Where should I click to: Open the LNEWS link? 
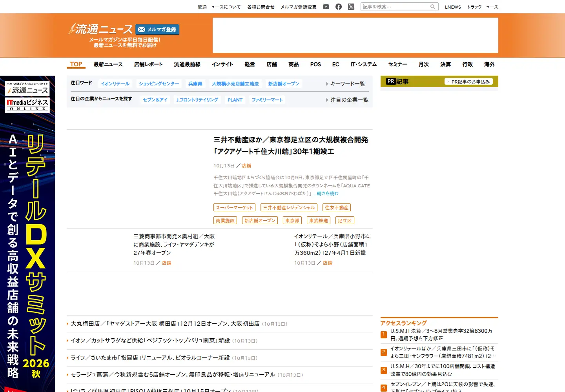[x=453, y=7]
